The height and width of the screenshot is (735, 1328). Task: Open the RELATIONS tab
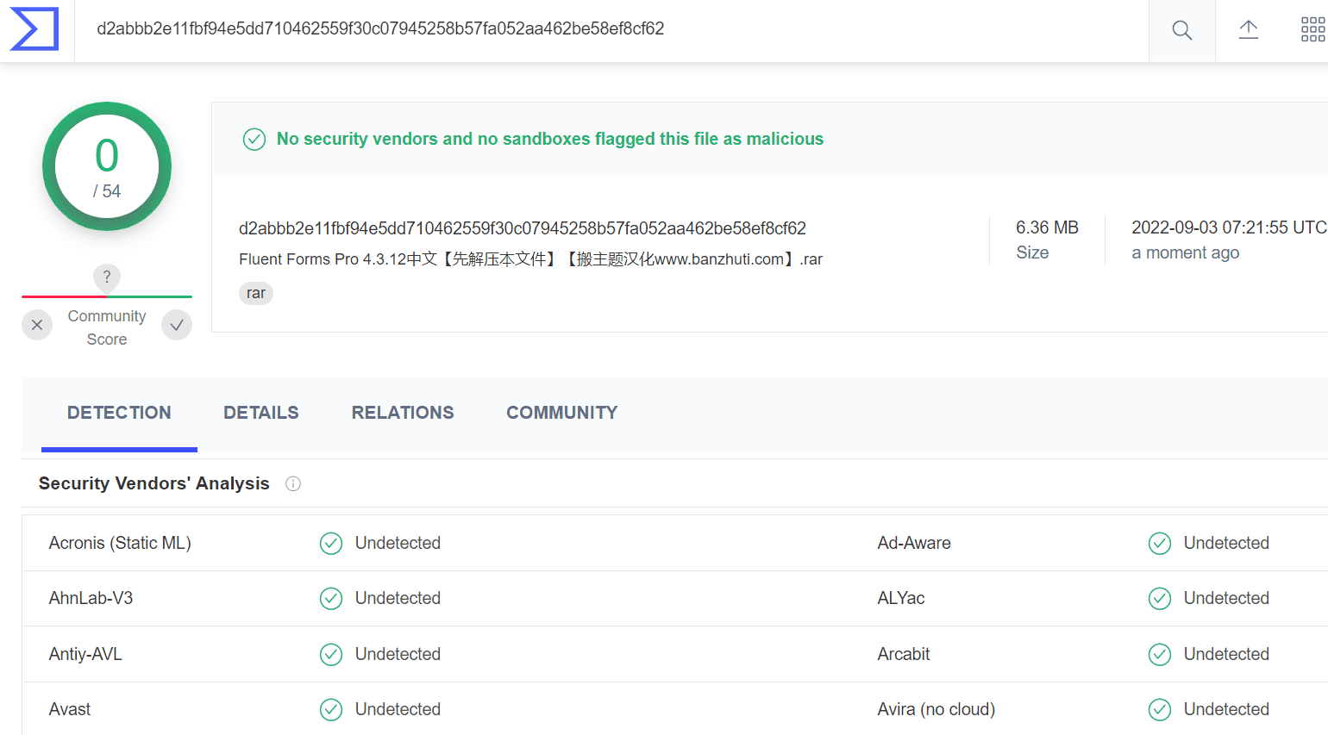[x=403, y=413]
